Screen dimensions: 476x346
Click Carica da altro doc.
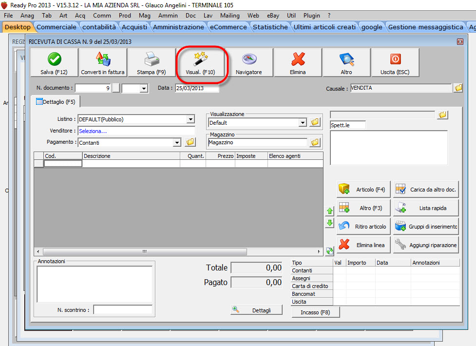[x=426, y=189]
